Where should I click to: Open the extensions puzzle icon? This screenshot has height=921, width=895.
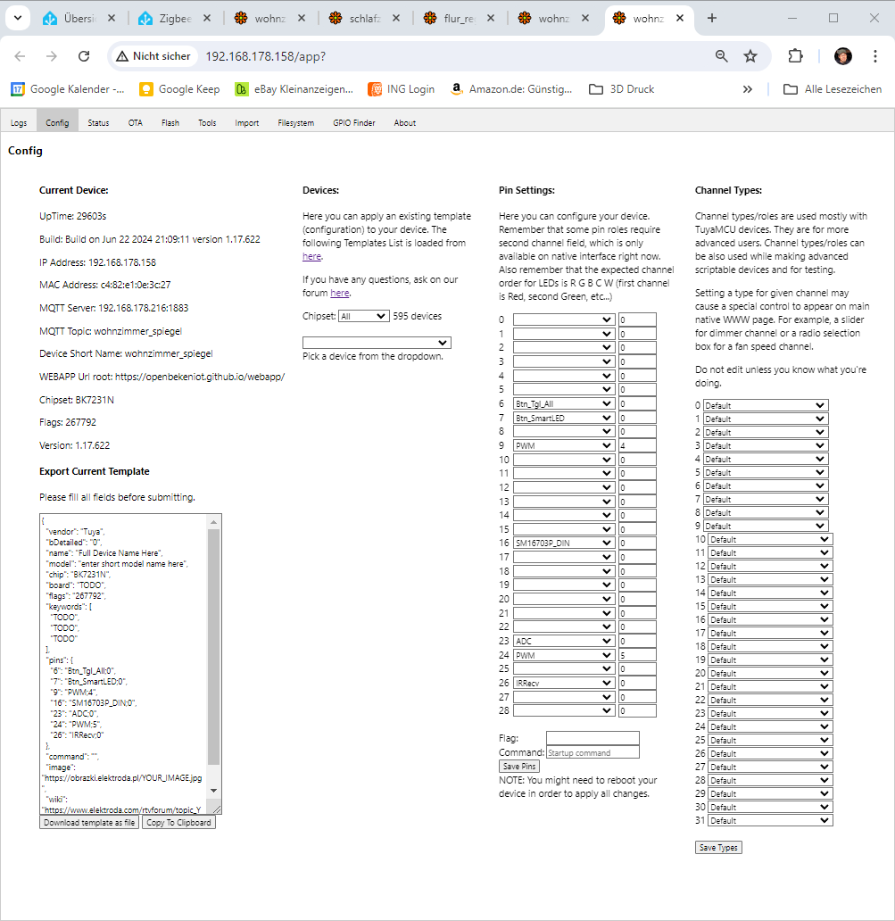[x=795, y=56]
